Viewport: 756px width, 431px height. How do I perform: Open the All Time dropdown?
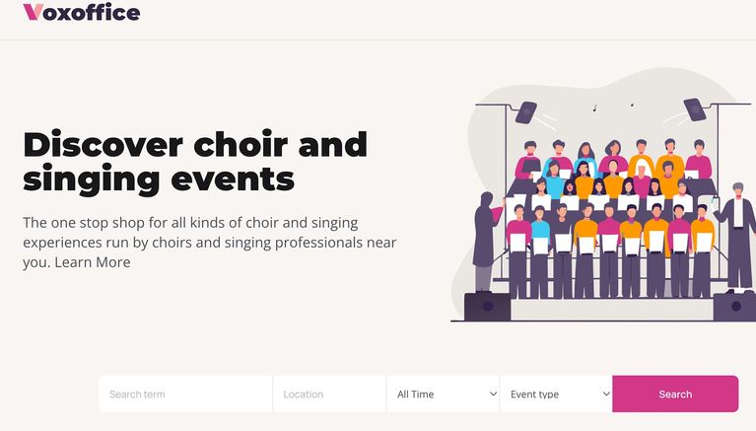(x=443, y=395)
